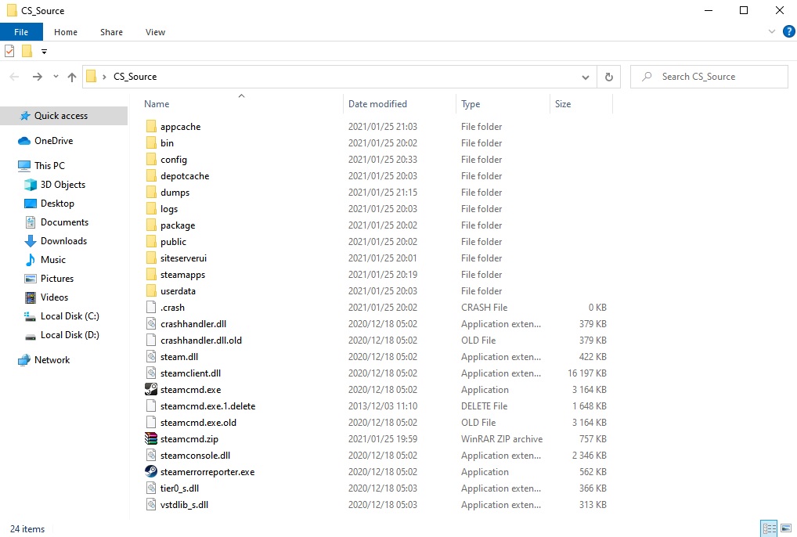Image resolution: width=797 pixels, height=537 pixels.
Task: Select tier0_s.dll file
Action: pos(179,488)
